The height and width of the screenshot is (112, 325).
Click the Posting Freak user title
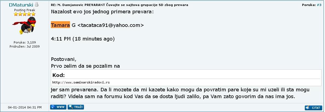click(x=25, y=10)
